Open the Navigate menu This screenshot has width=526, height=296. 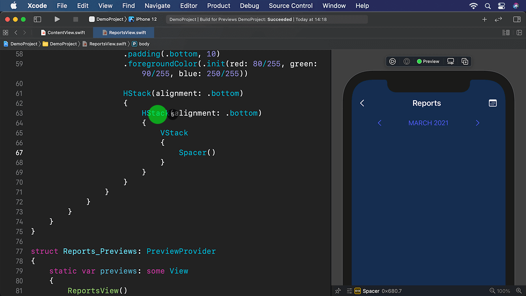tap(158, 6)
